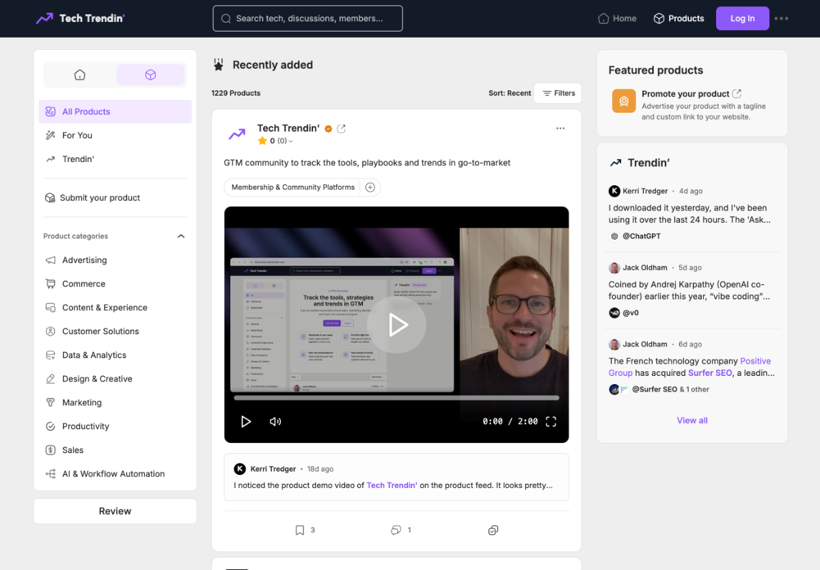Click the purple Log In button
Viewport: 820px width, 570px height.
(x=742, y=18)
